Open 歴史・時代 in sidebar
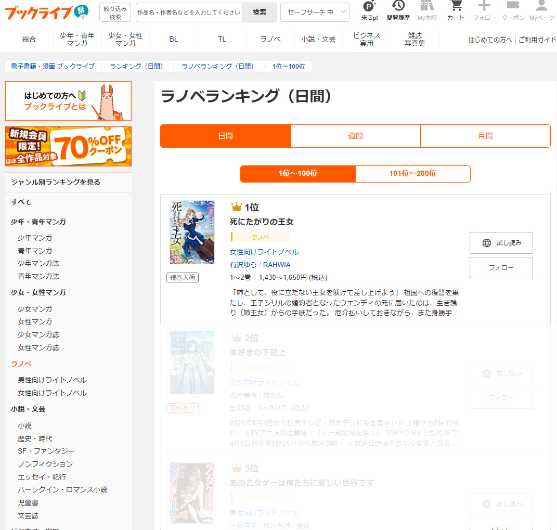 [35, 438]
